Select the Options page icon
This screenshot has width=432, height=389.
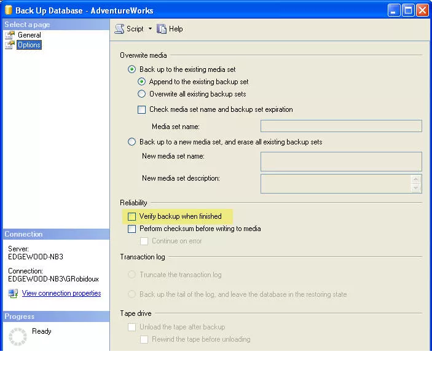click(x=10, y=45)
